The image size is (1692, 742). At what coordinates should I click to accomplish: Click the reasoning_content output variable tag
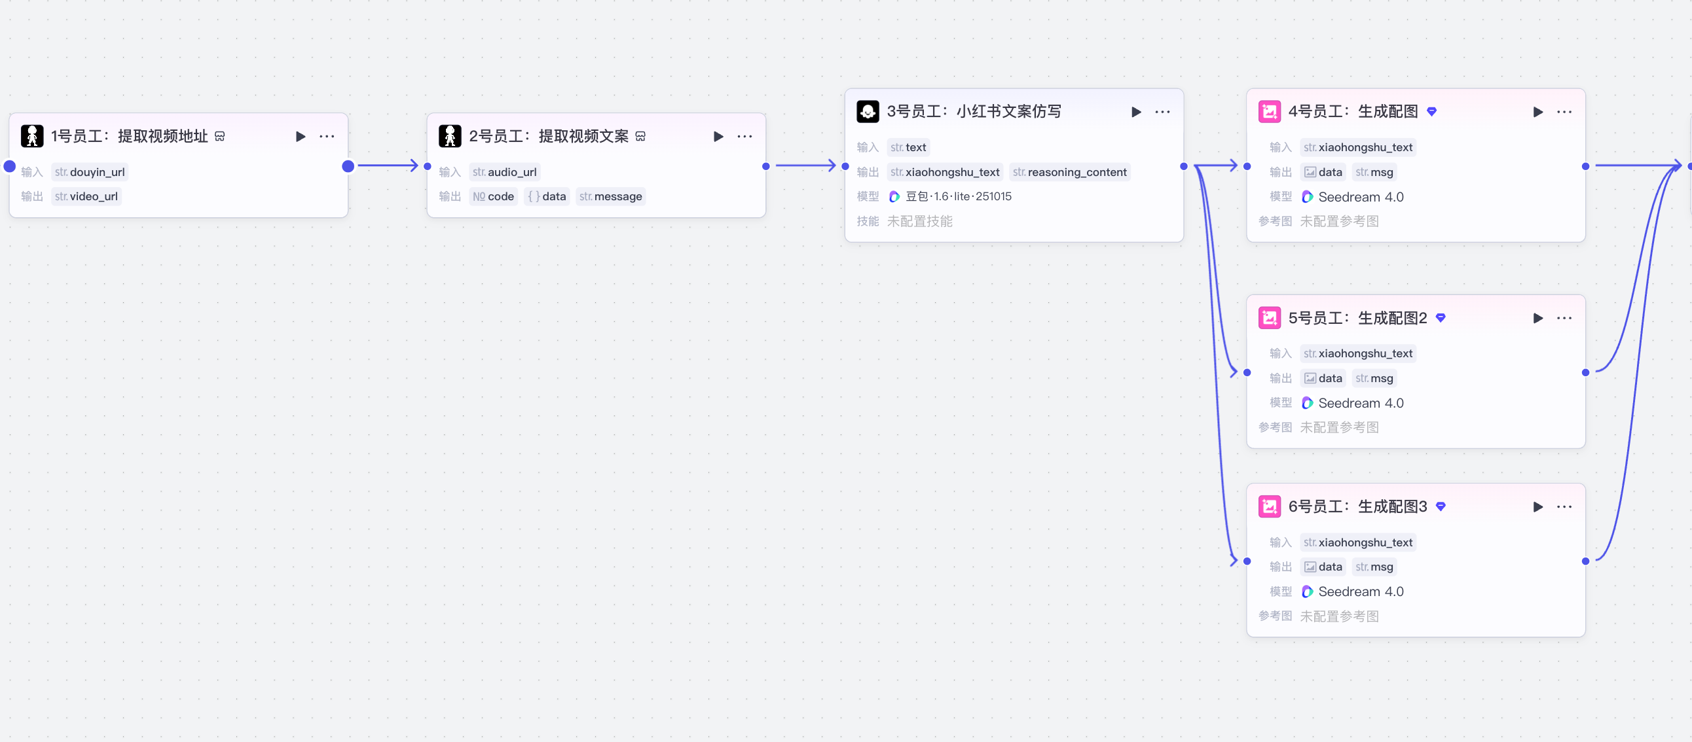(1069, 172)
